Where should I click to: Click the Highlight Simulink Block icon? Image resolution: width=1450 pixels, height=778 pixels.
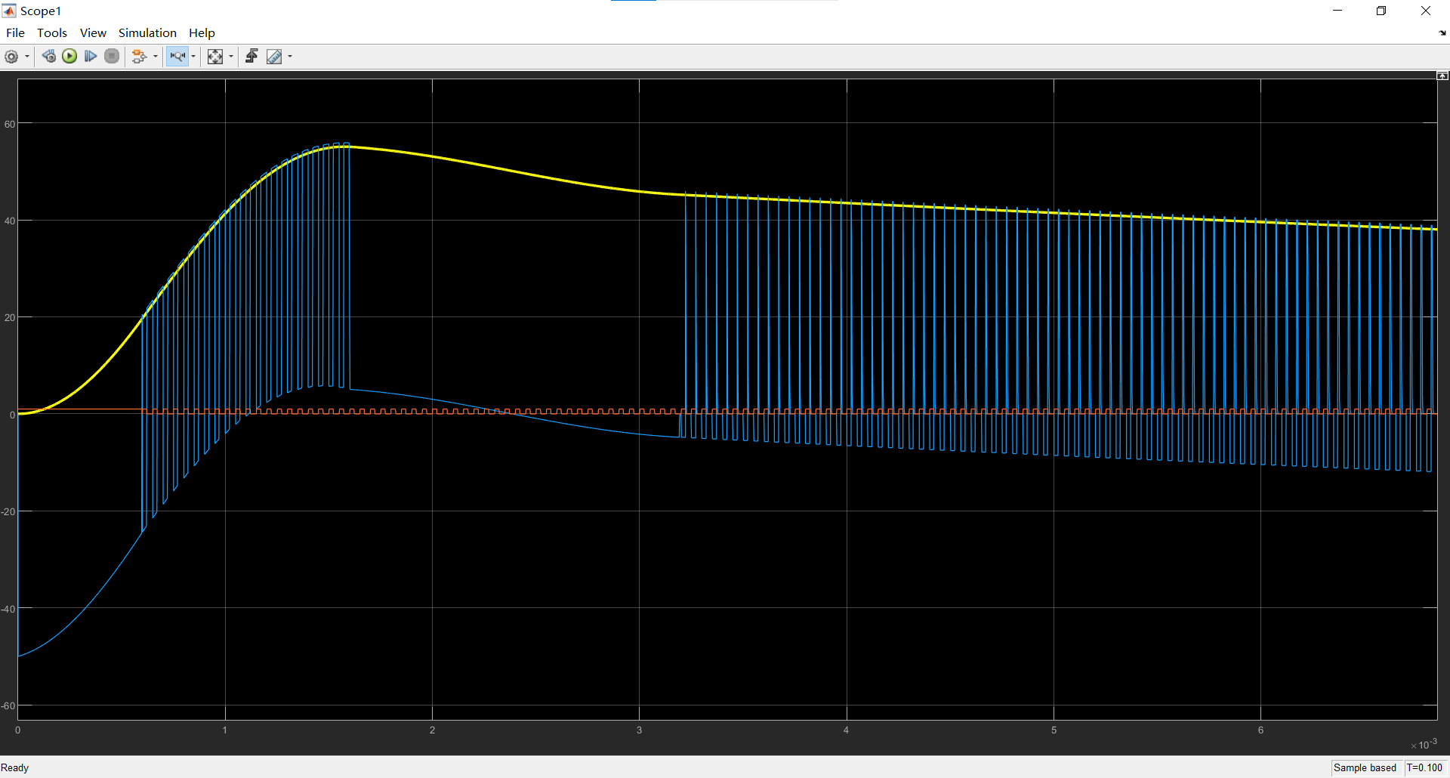tap(139, 57)
